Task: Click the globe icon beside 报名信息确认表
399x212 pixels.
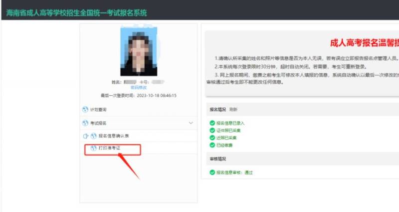Action: click(x=93, y=136)
